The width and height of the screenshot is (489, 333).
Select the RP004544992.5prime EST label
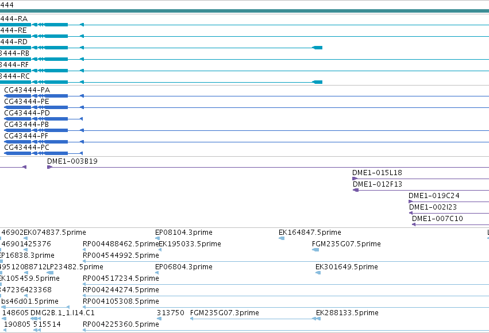point(121,255)
